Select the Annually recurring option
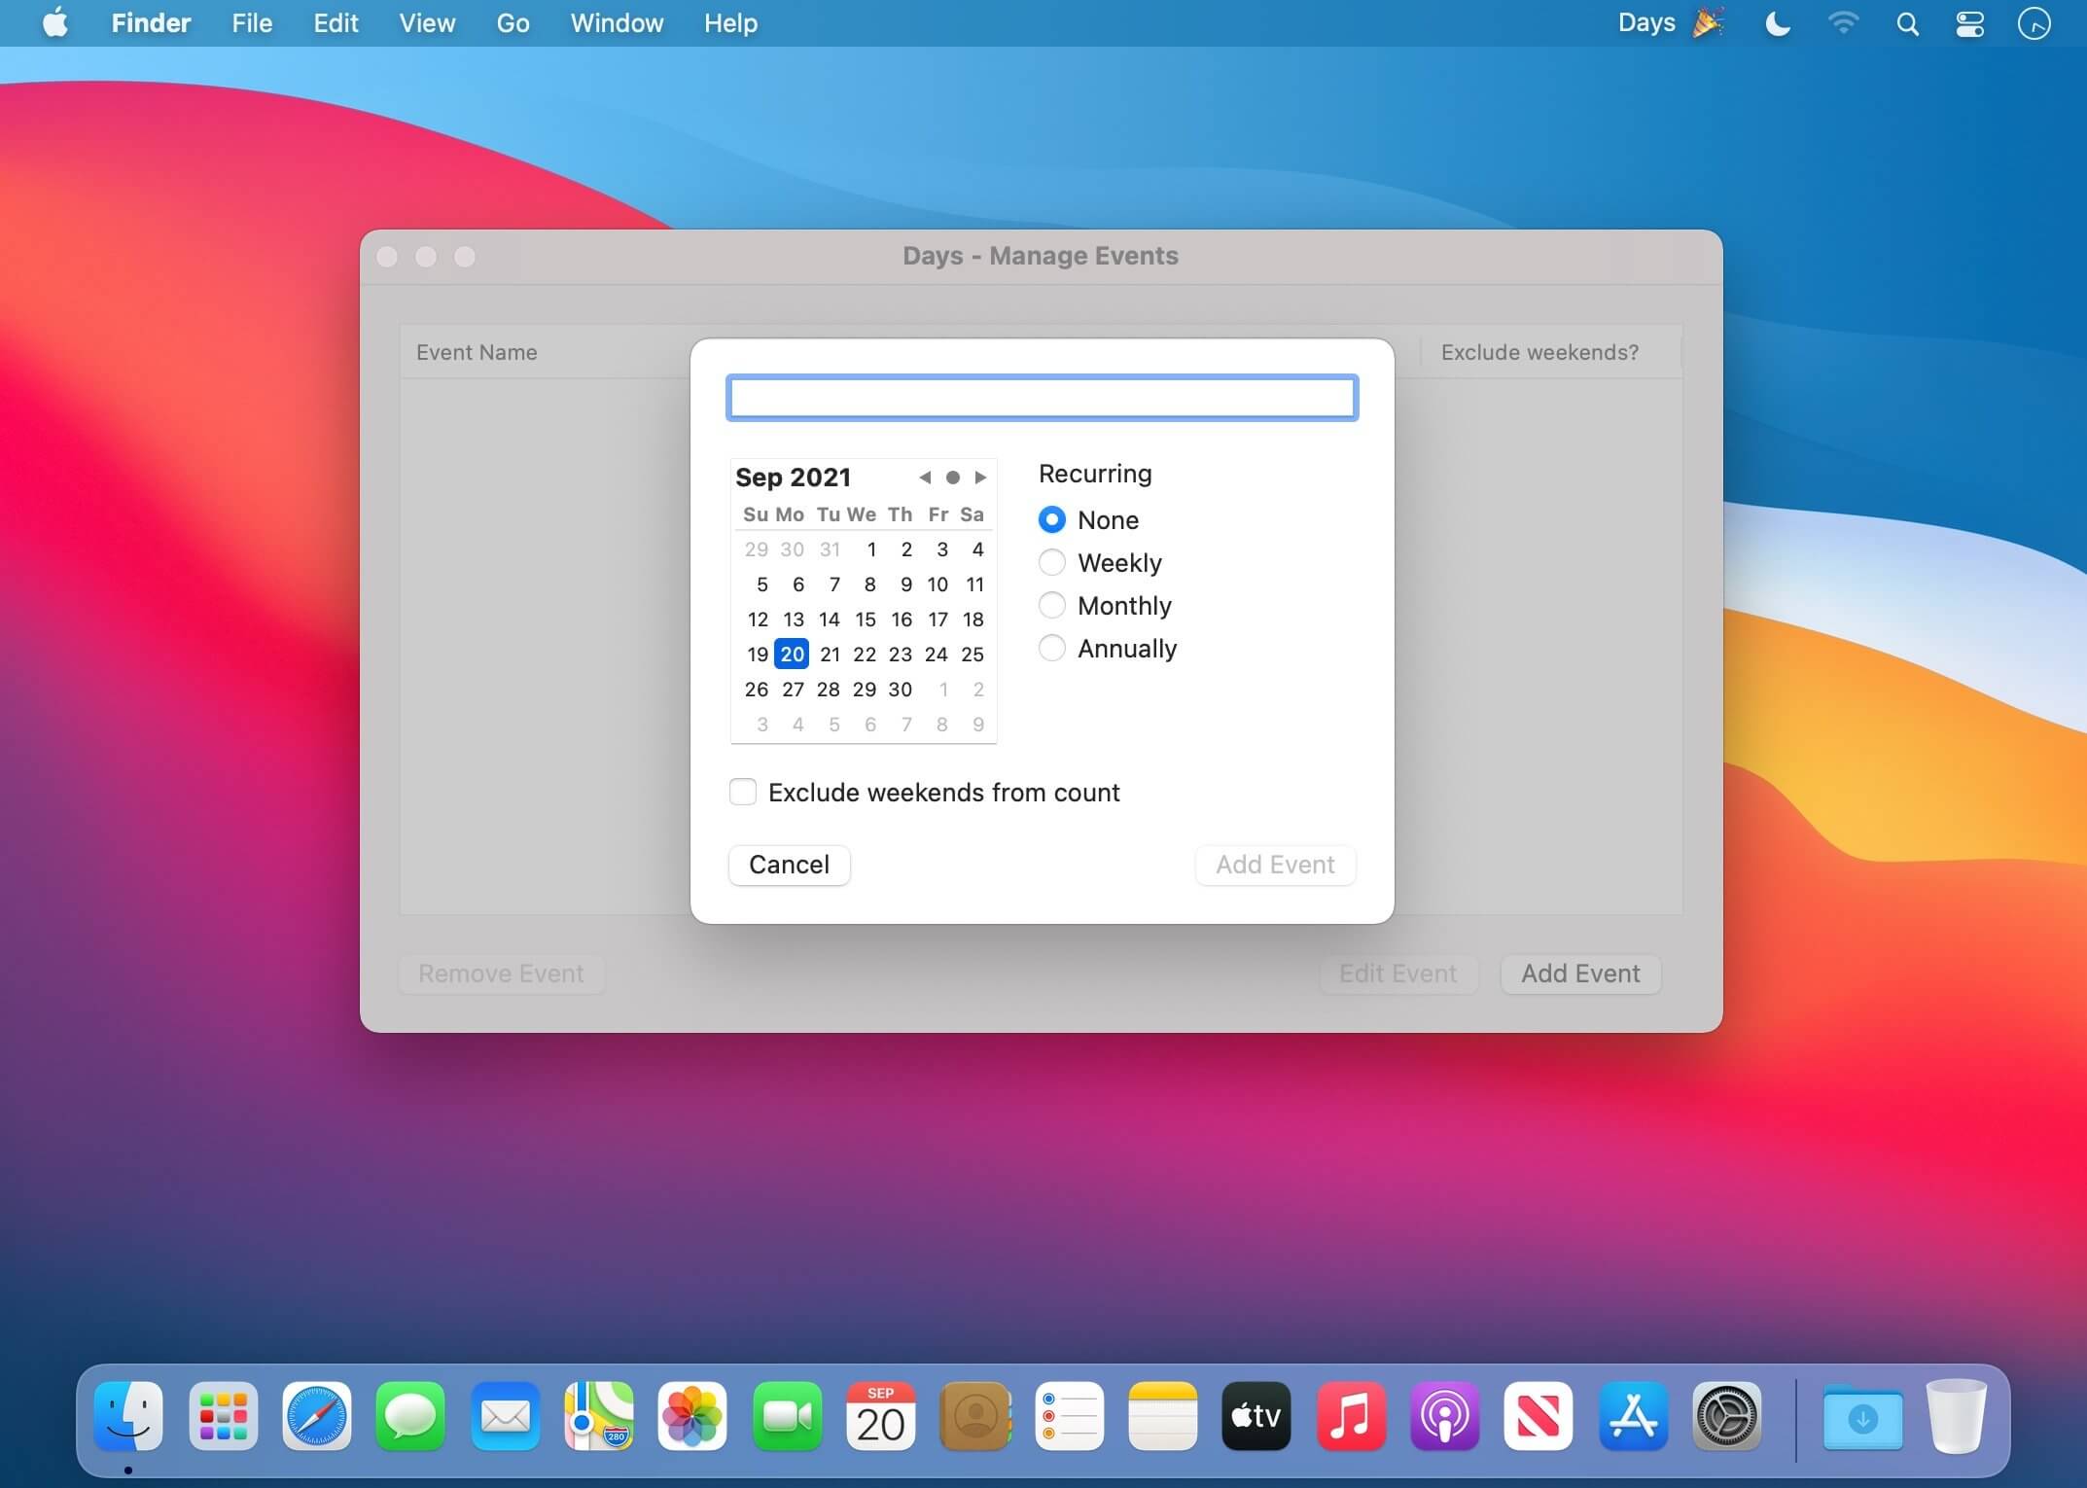Image resolution: width=2087 pixels, height=1488 pixels. [x=1052, y=649]
